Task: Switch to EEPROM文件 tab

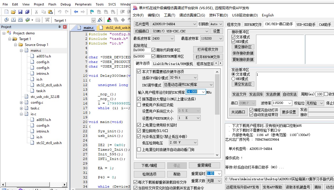Action: coord(253,25)
